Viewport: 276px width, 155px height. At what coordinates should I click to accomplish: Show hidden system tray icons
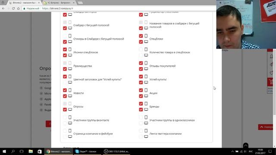(x=232, y=151)
